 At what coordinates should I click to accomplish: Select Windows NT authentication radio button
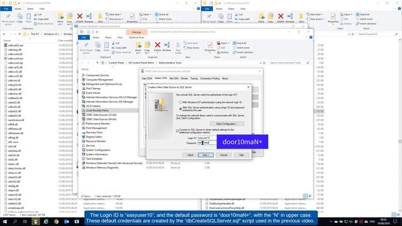tap(180, 102)
